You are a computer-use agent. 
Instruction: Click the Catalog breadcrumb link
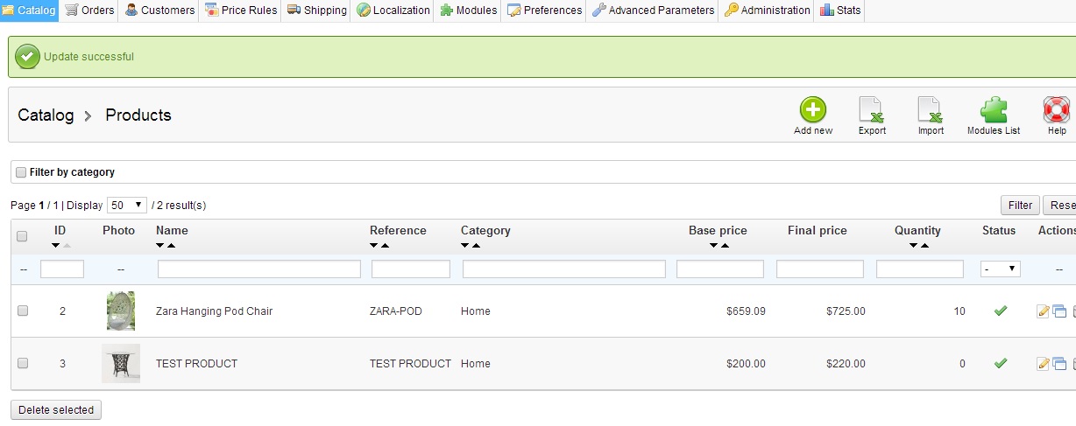pyautogui.click(x=46, y=115)
